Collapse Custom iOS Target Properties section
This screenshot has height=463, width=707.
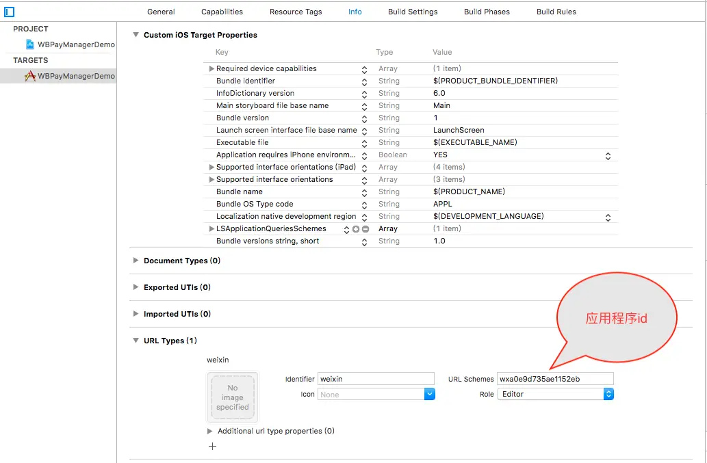coord(136,35)
